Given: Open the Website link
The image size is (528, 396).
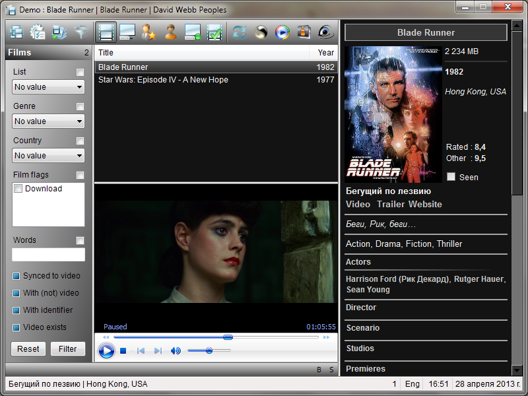Looking at the screenshot, I should click(425, 205).
